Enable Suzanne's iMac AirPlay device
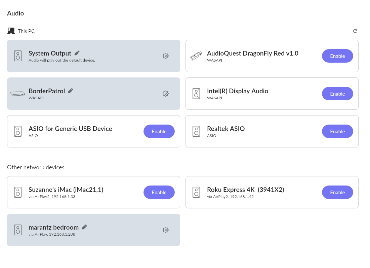 [159, 192]
